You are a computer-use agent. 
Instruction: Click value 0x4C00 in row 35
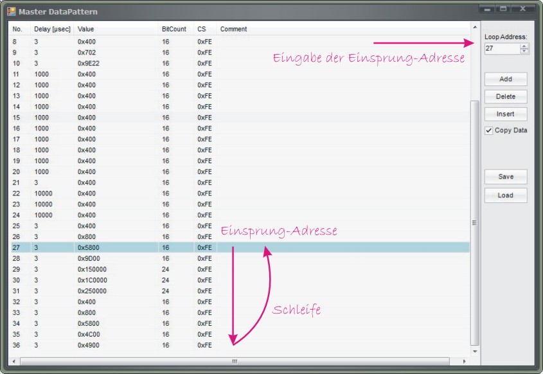click(x=89, y=335)
